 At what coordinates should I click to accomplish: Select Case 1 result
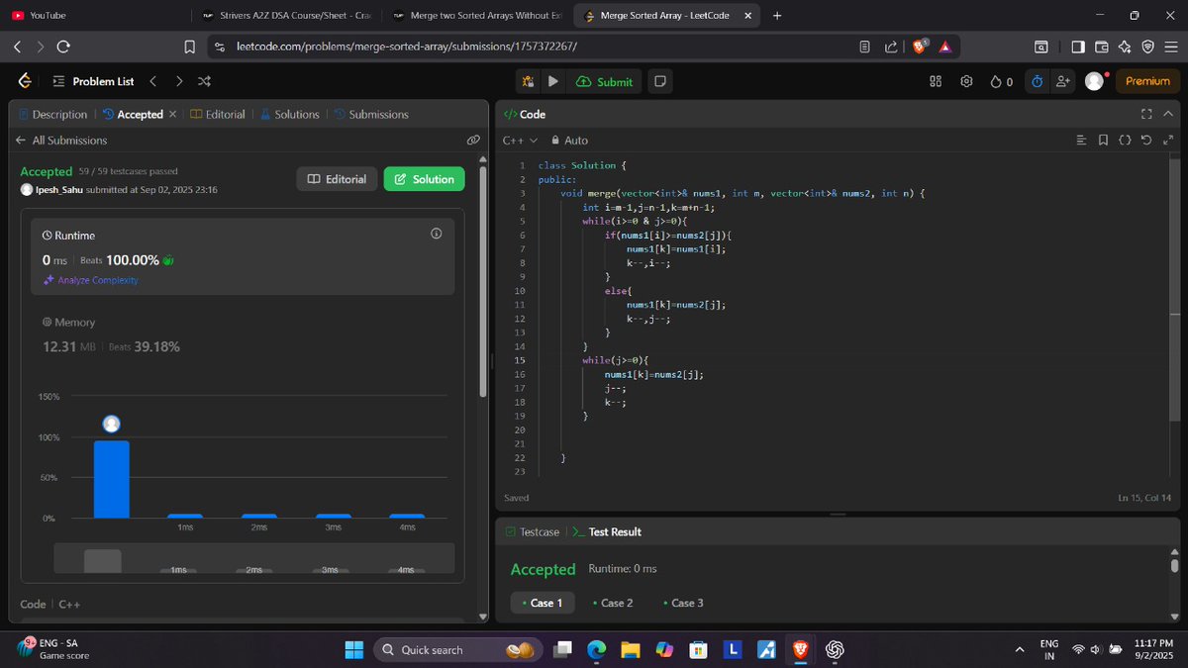click(542, 603)
